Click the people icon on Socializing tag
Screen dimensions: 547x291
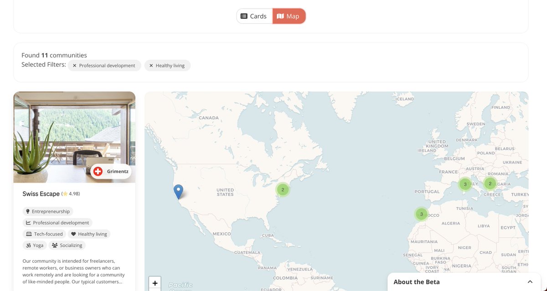point(54,245)
